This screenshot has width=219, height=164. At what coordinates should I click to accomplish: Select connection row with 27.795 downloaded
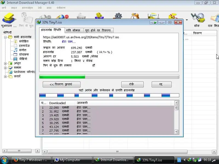click(107, 131)
